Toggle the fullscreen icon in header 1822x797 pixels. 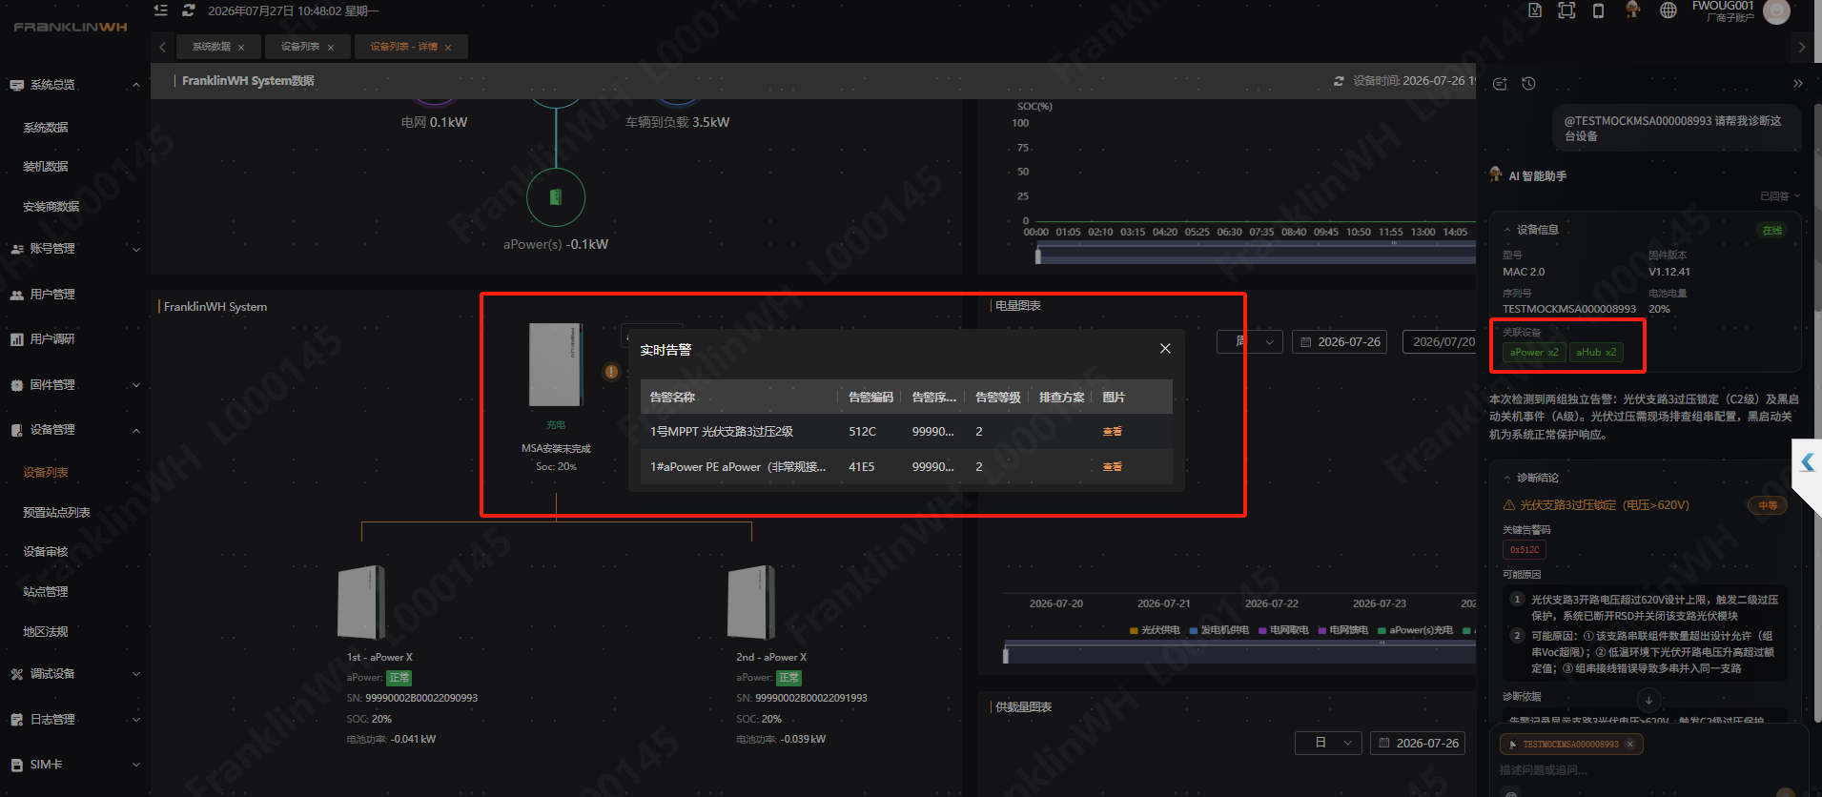(1566, 10)
